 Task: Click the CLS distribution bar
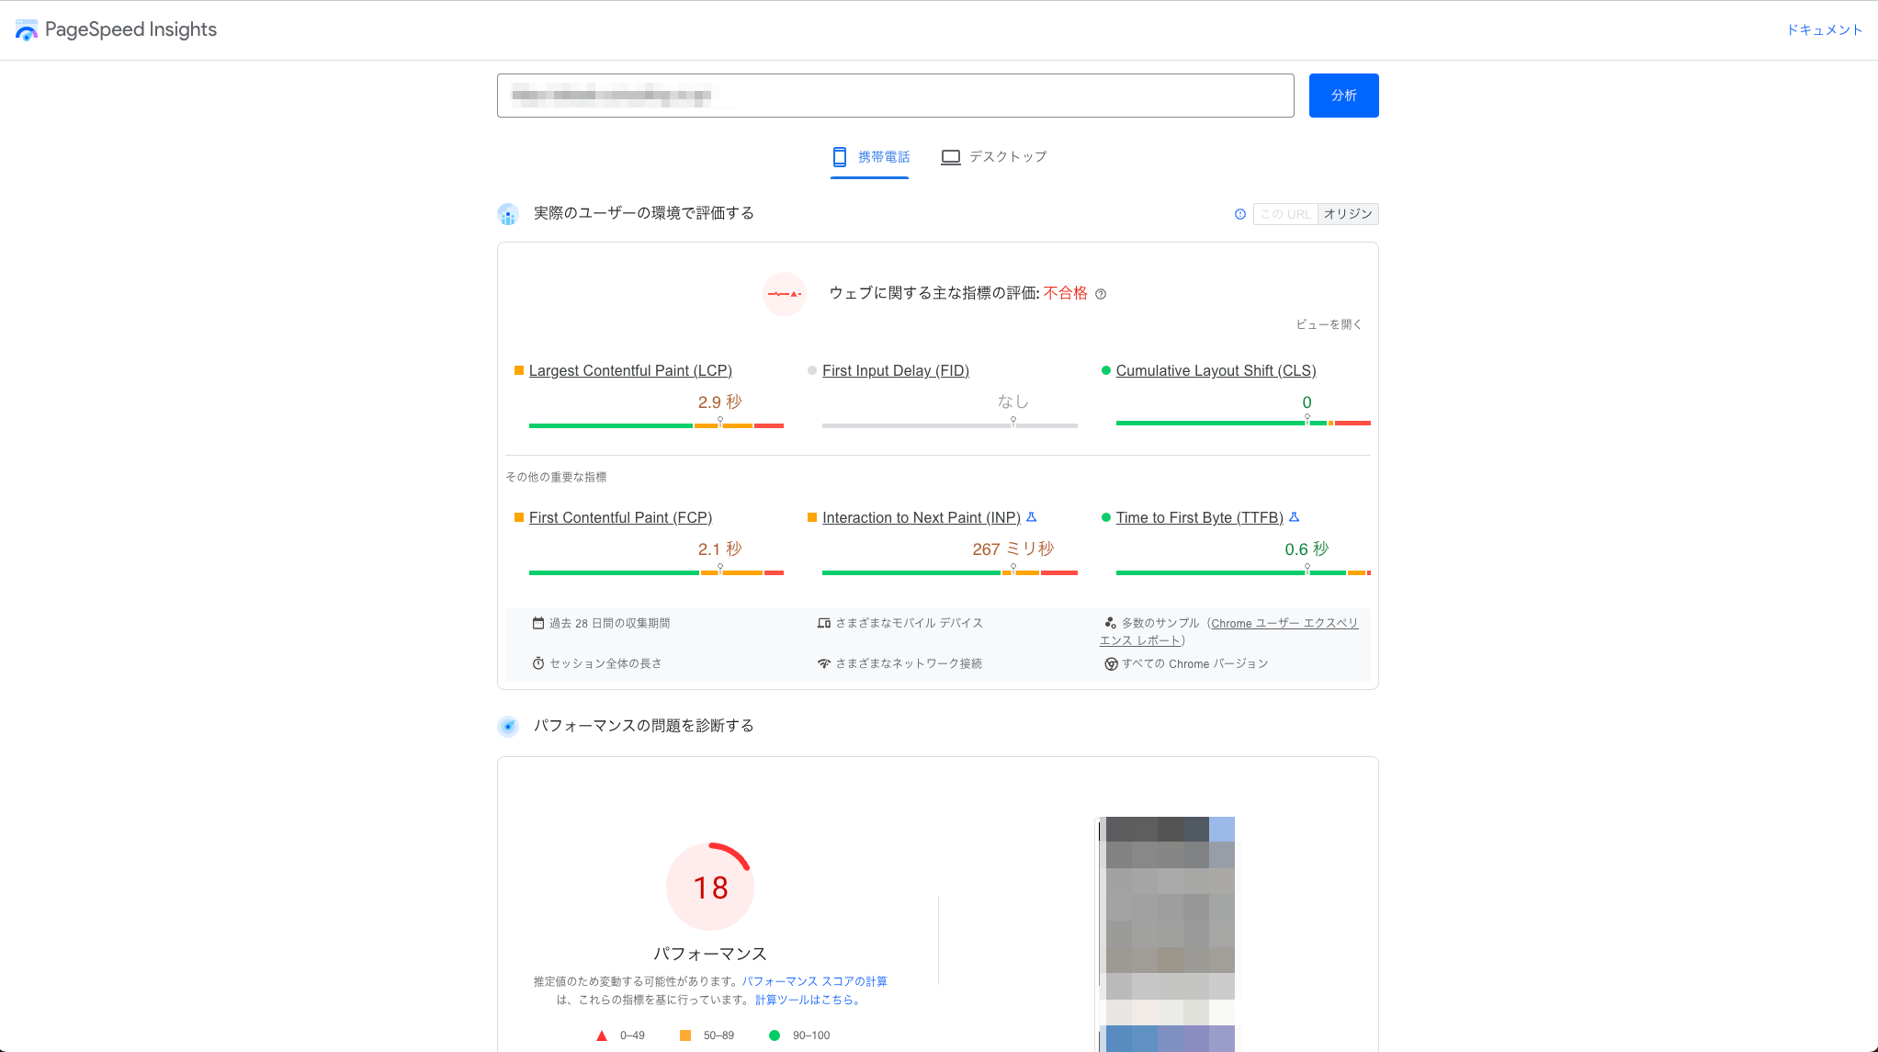[1243, 423]
